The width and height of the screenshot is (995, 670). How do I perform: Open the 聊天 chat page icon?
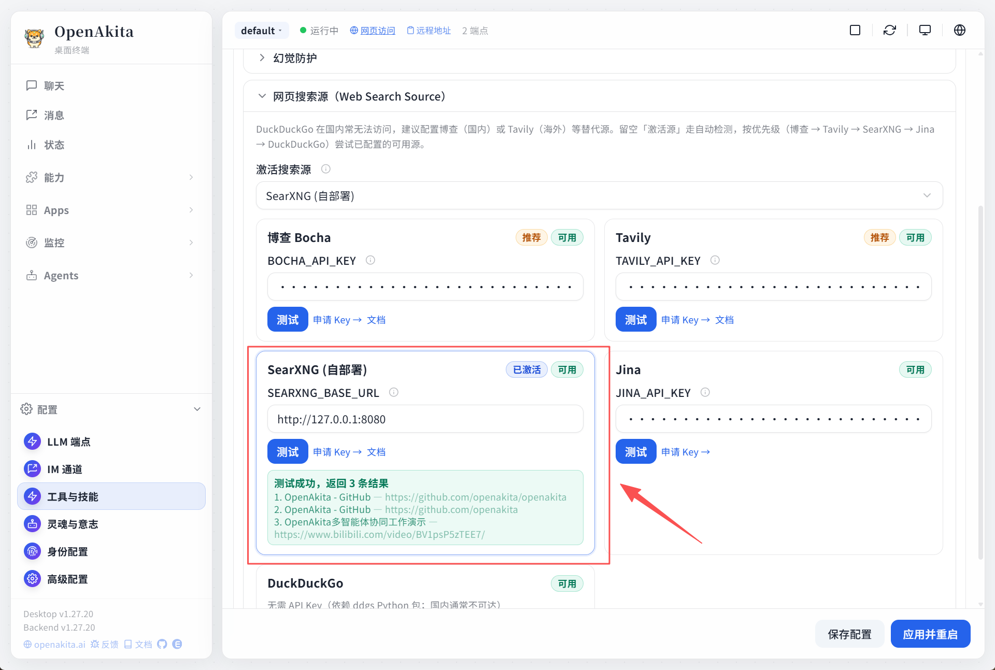click(x=32, y=85)
